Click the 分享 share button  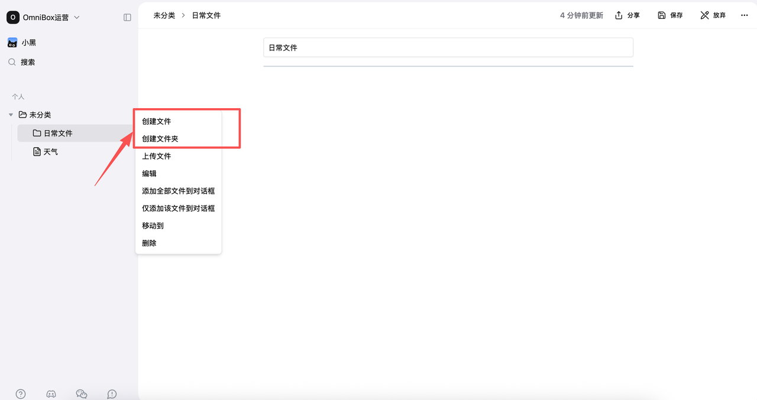tap(627, 15)
